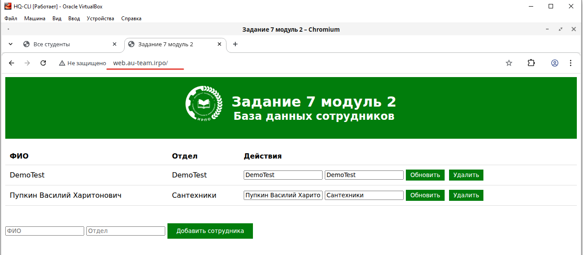583x255 pixels.
Task: Go back with the browser back arrow
Action: point(11,63)
